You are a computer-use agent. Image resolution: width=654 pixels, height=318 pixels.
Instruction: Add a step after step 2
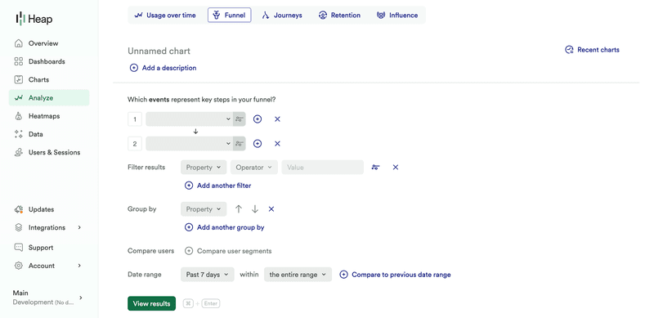[x=258, y=144]
